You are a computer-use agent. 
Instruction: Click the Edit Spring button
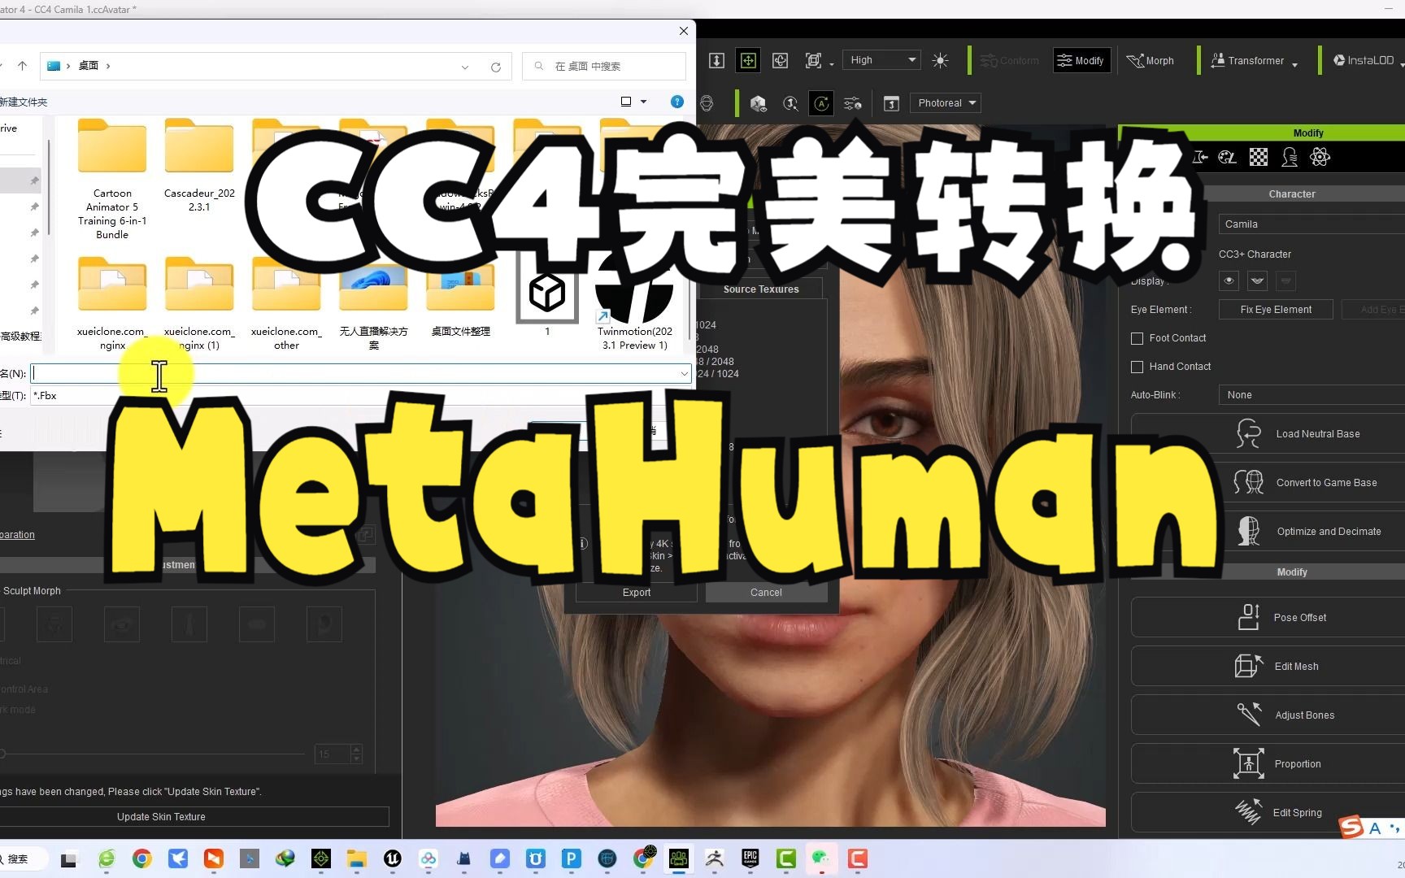pyautogui.click(x=1268, y=812)
